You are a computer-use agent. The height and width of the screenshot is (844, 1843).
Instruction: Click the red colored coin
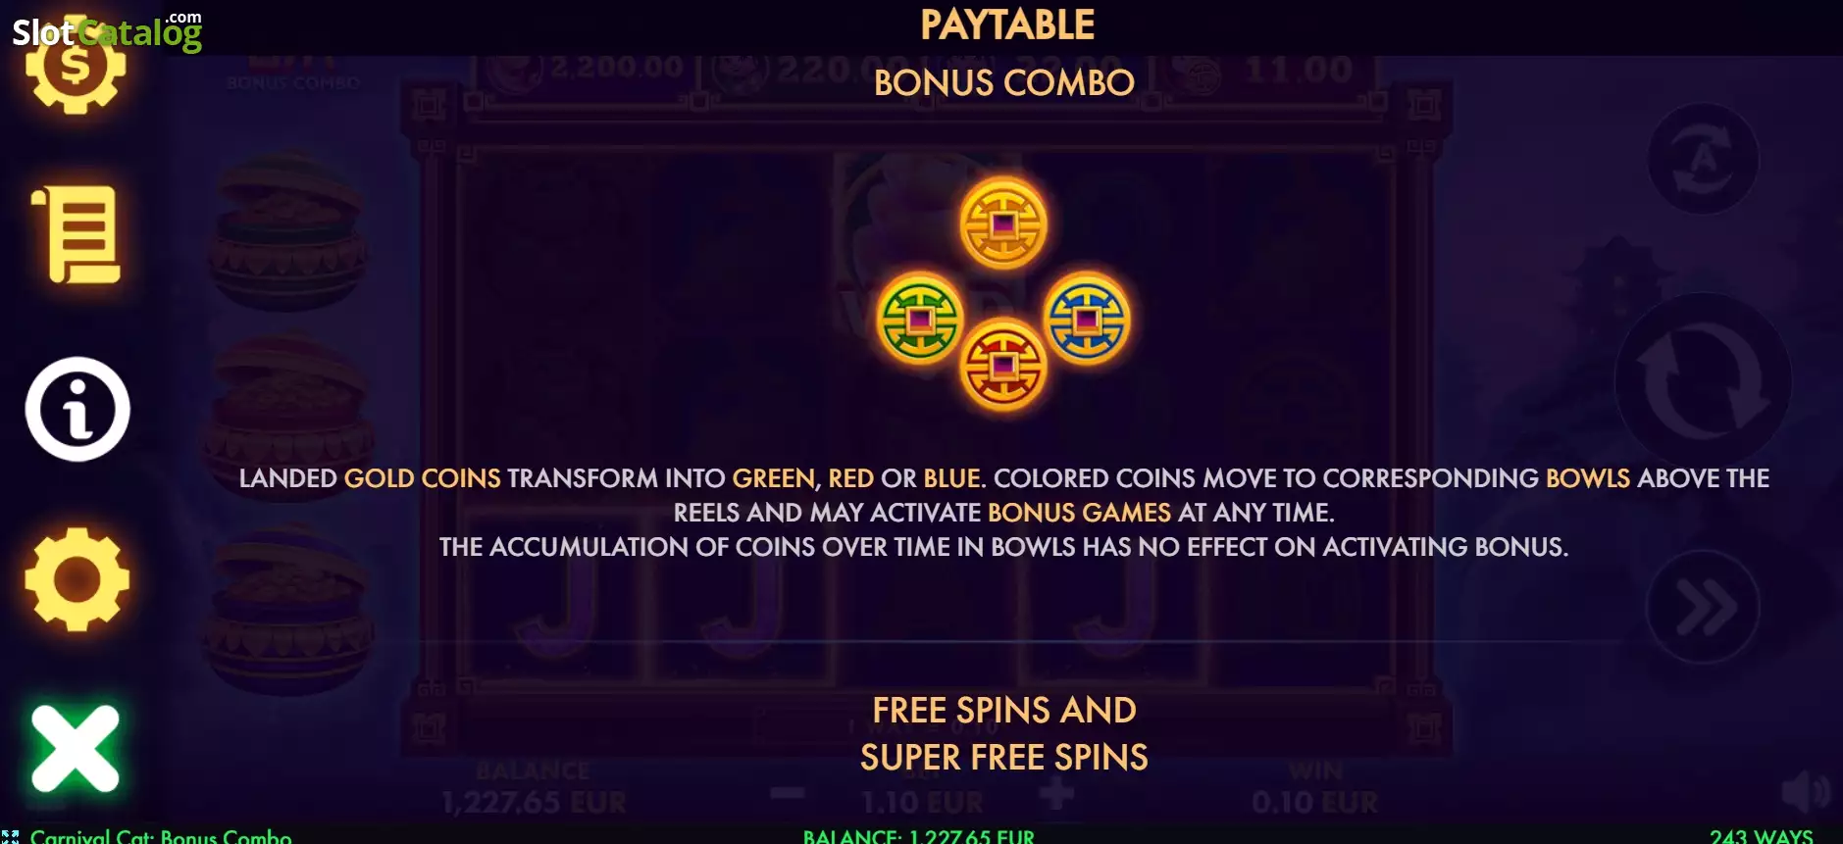point(1003,366)
